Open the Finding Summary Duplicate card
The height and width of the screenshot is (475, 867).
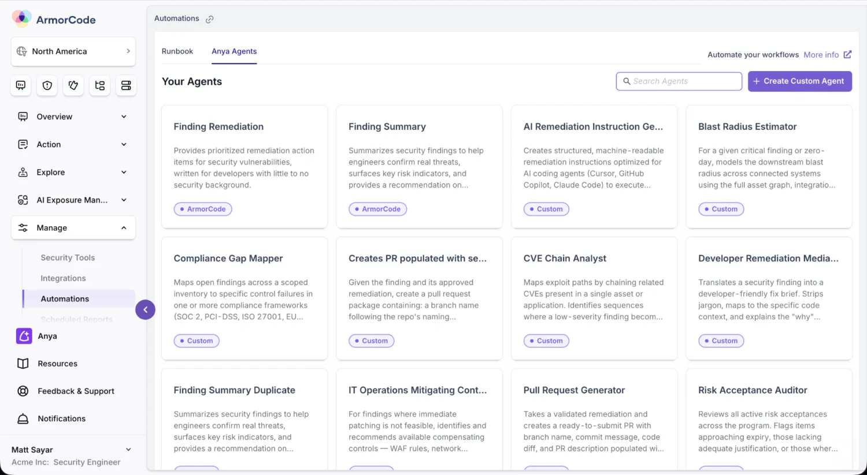pos(244,420)
